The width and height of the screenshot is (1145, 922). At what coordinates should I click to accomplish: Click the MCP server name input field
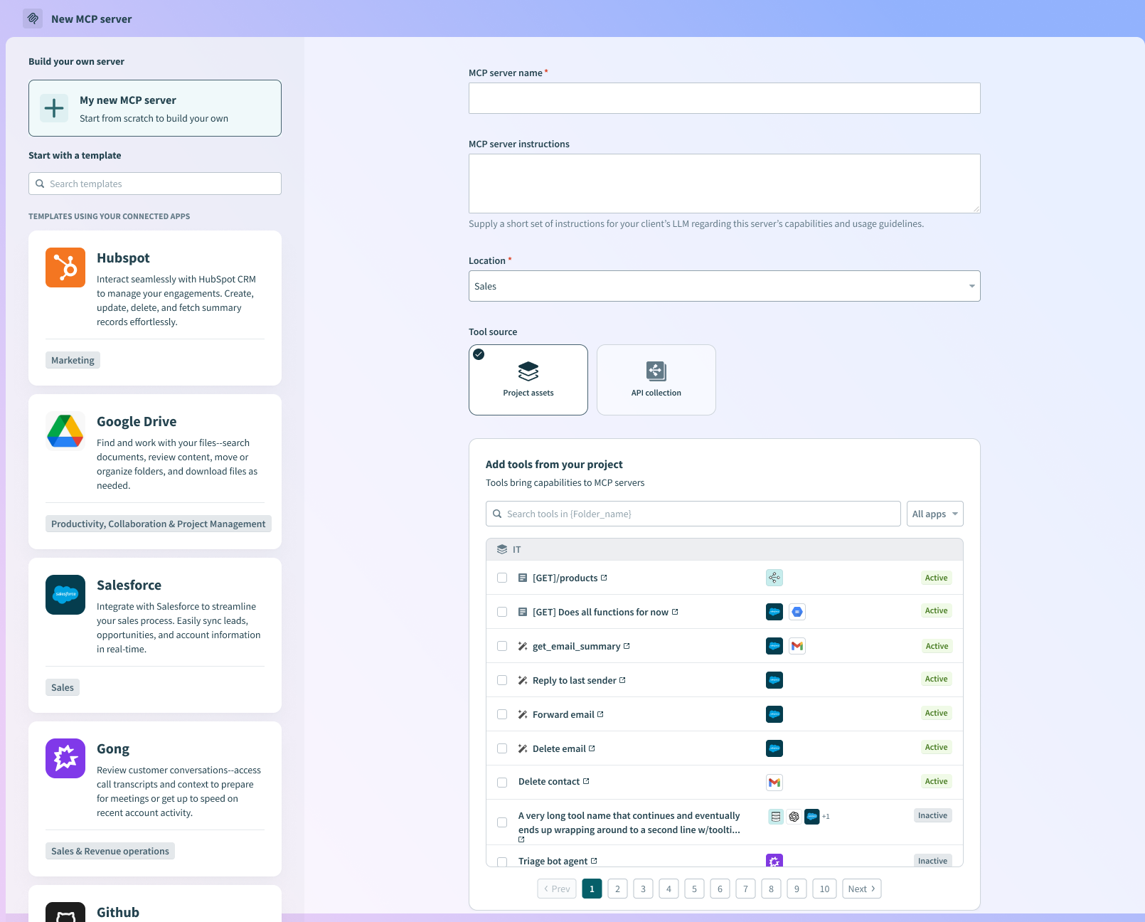click(x=724, y=98)
